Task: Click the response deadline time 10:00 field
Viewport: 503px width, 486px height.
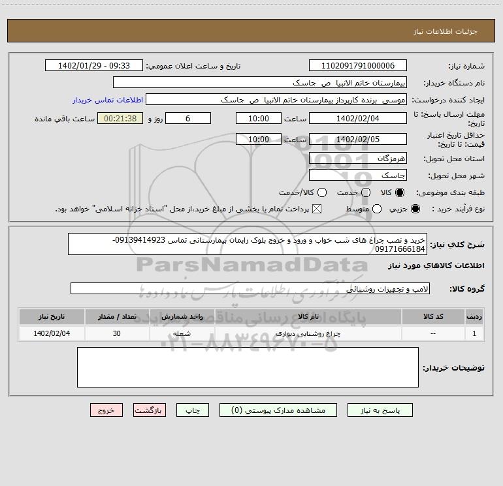Action: (259, 118)
